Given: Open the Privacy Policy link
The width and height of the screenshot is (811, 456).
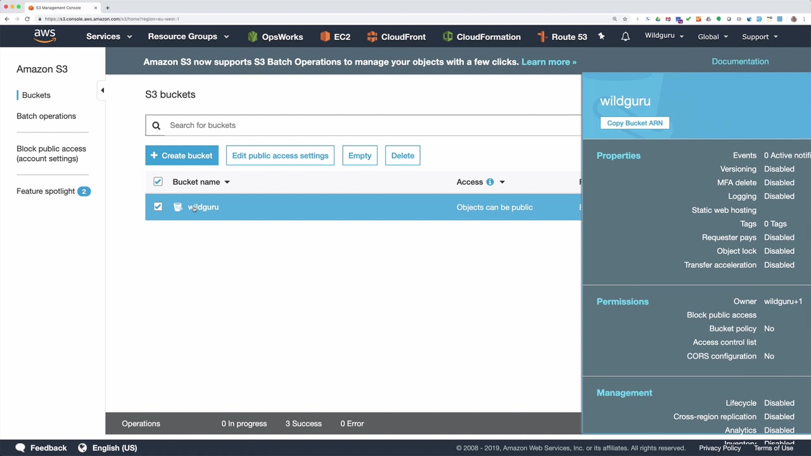Looking at the screenshot, I should click(x=720, y=448).
